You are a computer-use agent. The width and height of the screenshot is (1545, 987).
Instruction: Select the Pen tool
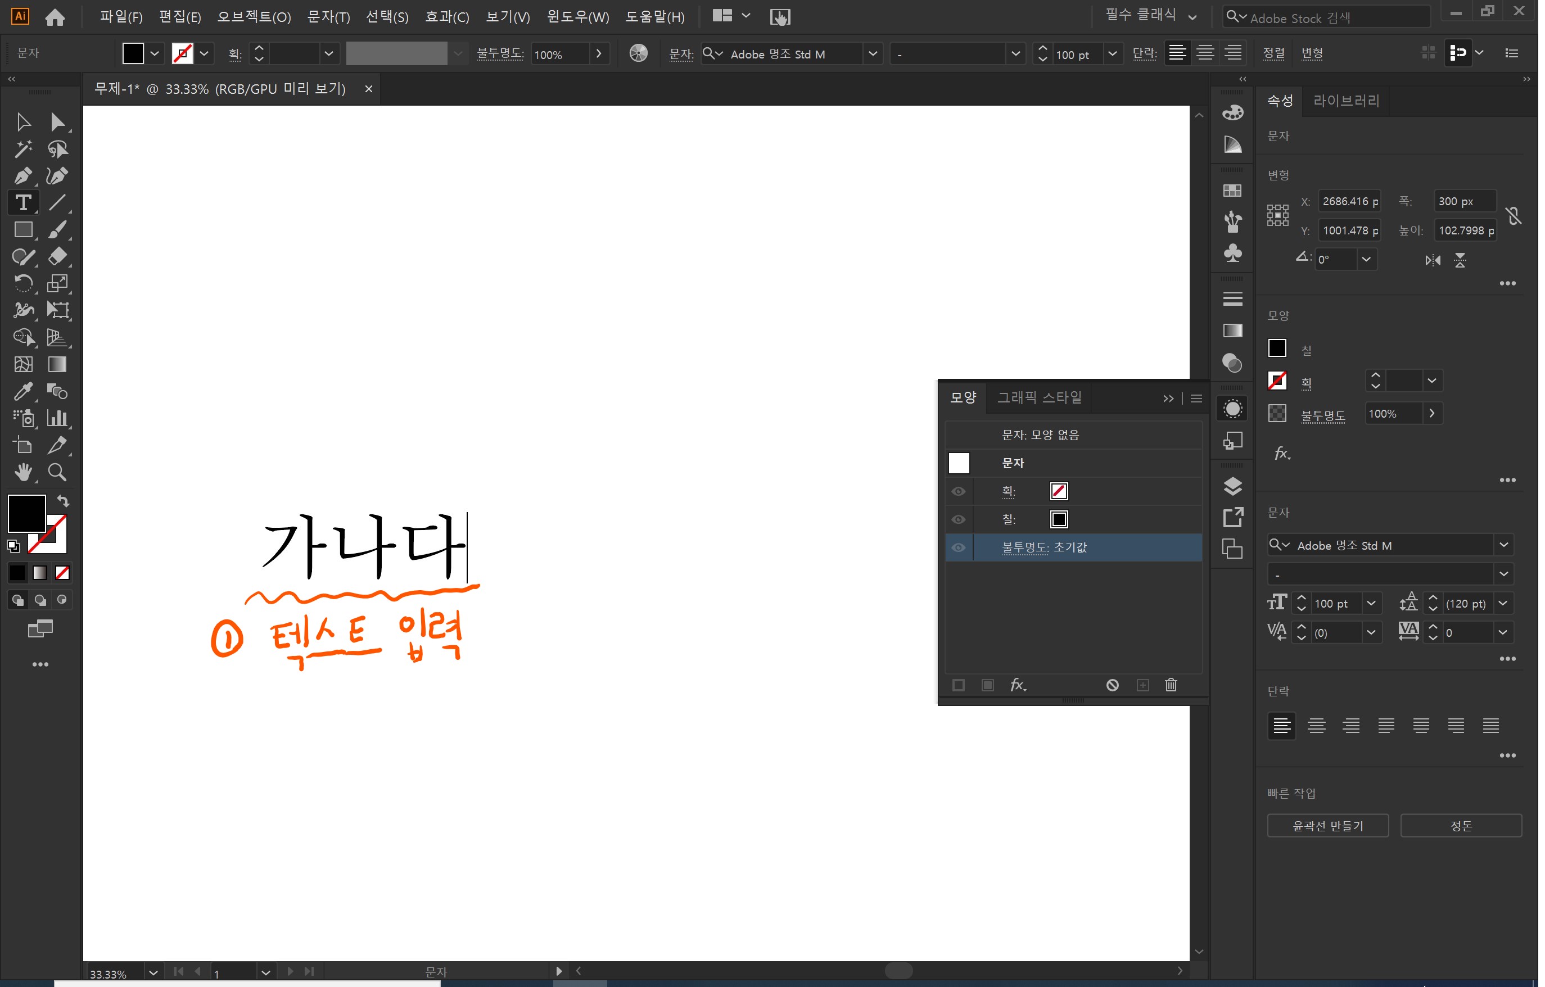[x=23, y=176]
